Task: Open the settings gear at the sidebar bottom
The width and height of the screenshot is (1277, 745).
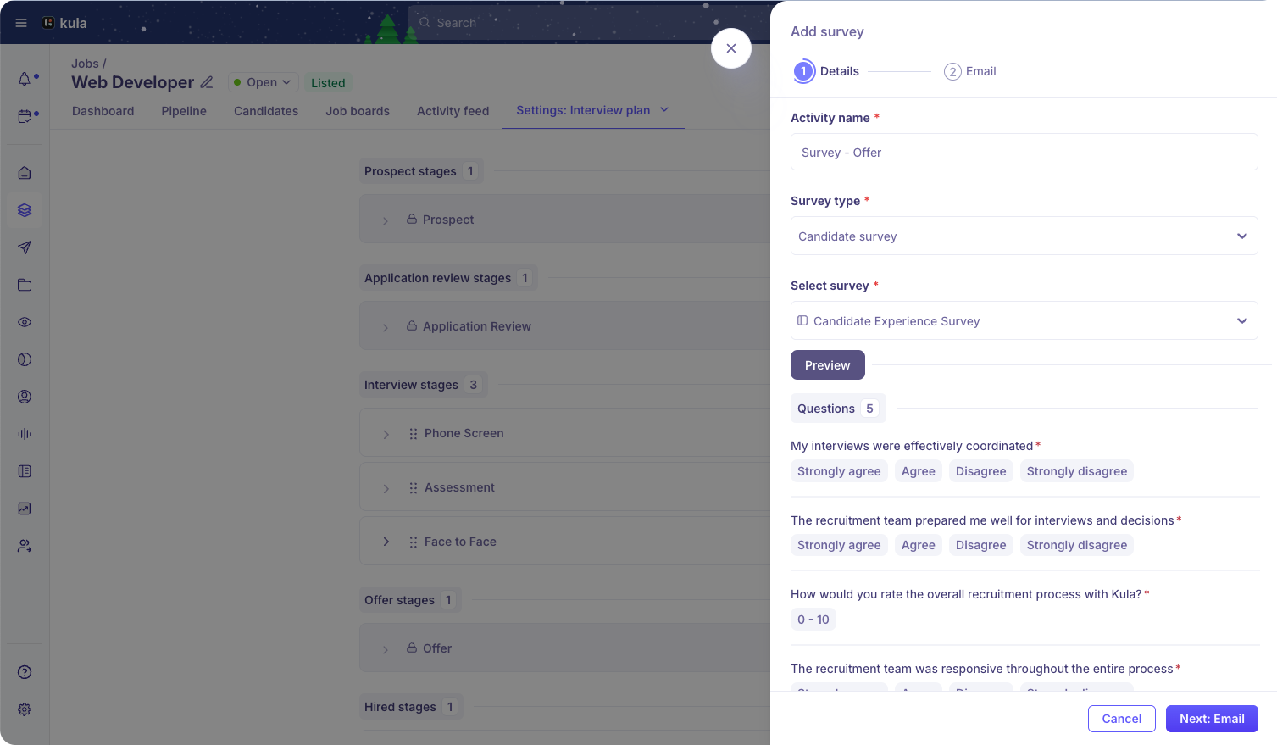Action: click(24, 709)
